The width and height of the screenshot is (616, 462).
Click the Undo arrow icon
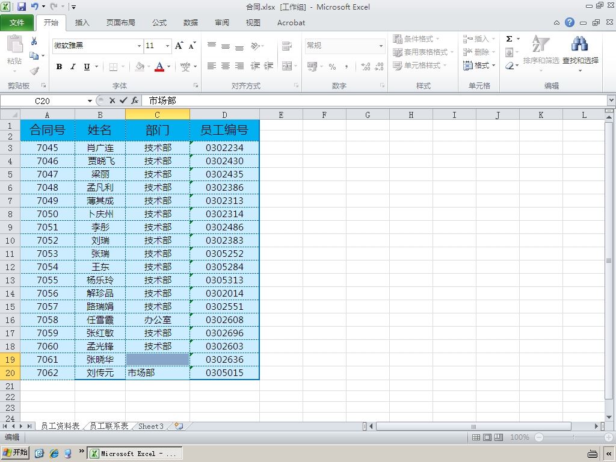34,6
